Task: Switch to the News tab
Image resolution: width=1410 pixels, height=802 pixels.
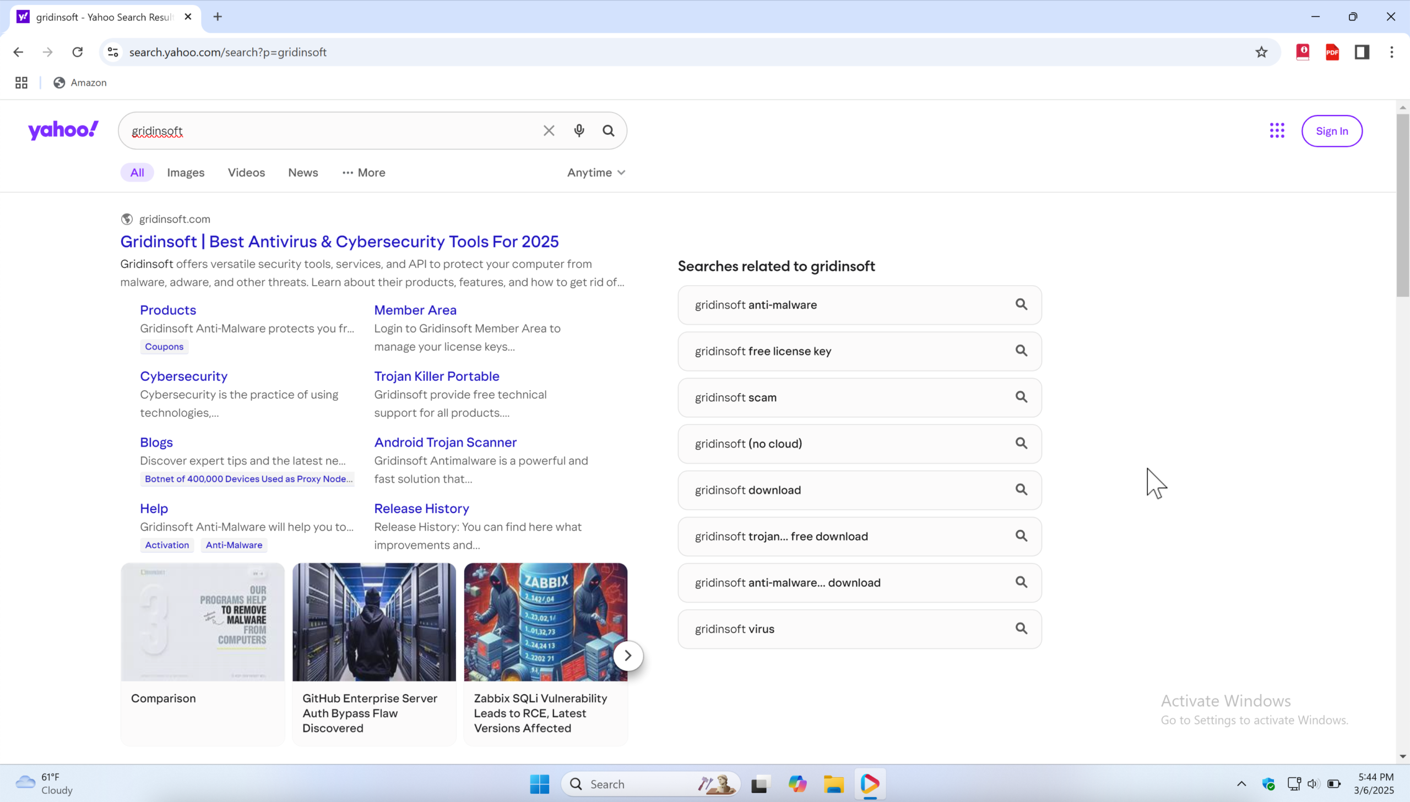Action: (302, 172)
